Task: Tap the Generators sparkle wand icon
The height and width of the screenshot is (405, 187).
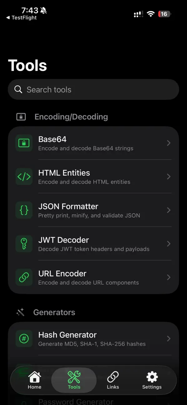Action: click(20, 312)
